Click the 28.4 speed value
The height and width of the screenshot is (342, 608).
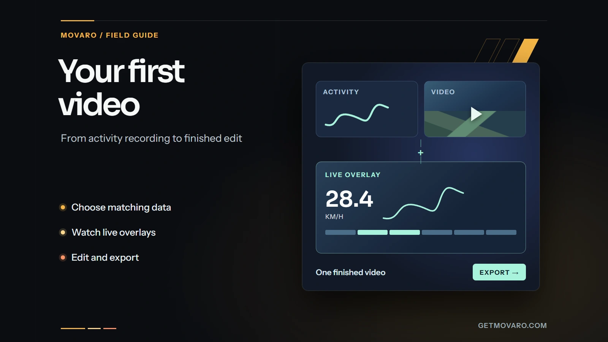point(349,199)
